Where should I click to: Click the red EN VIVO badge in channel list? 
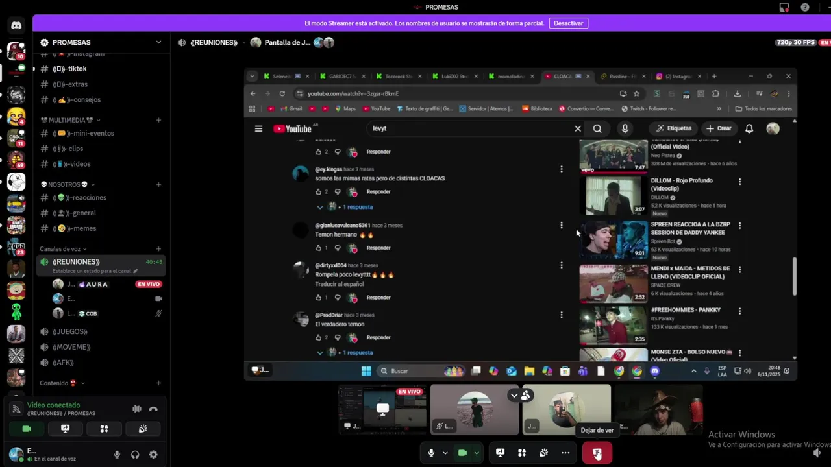tap(149, 284)
